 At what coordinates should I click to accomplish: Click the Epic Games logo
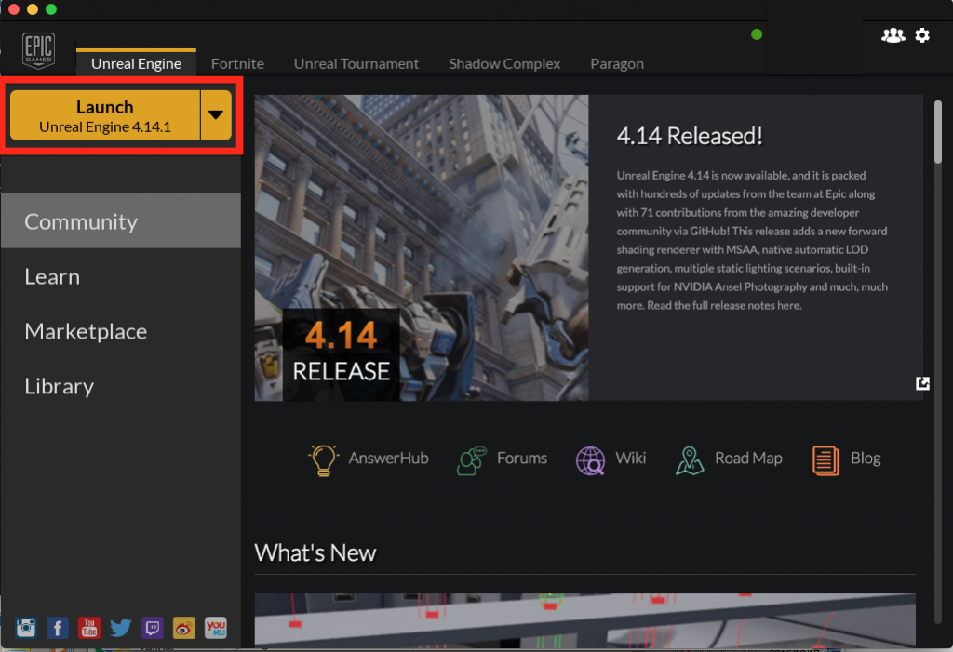[39, 50]
